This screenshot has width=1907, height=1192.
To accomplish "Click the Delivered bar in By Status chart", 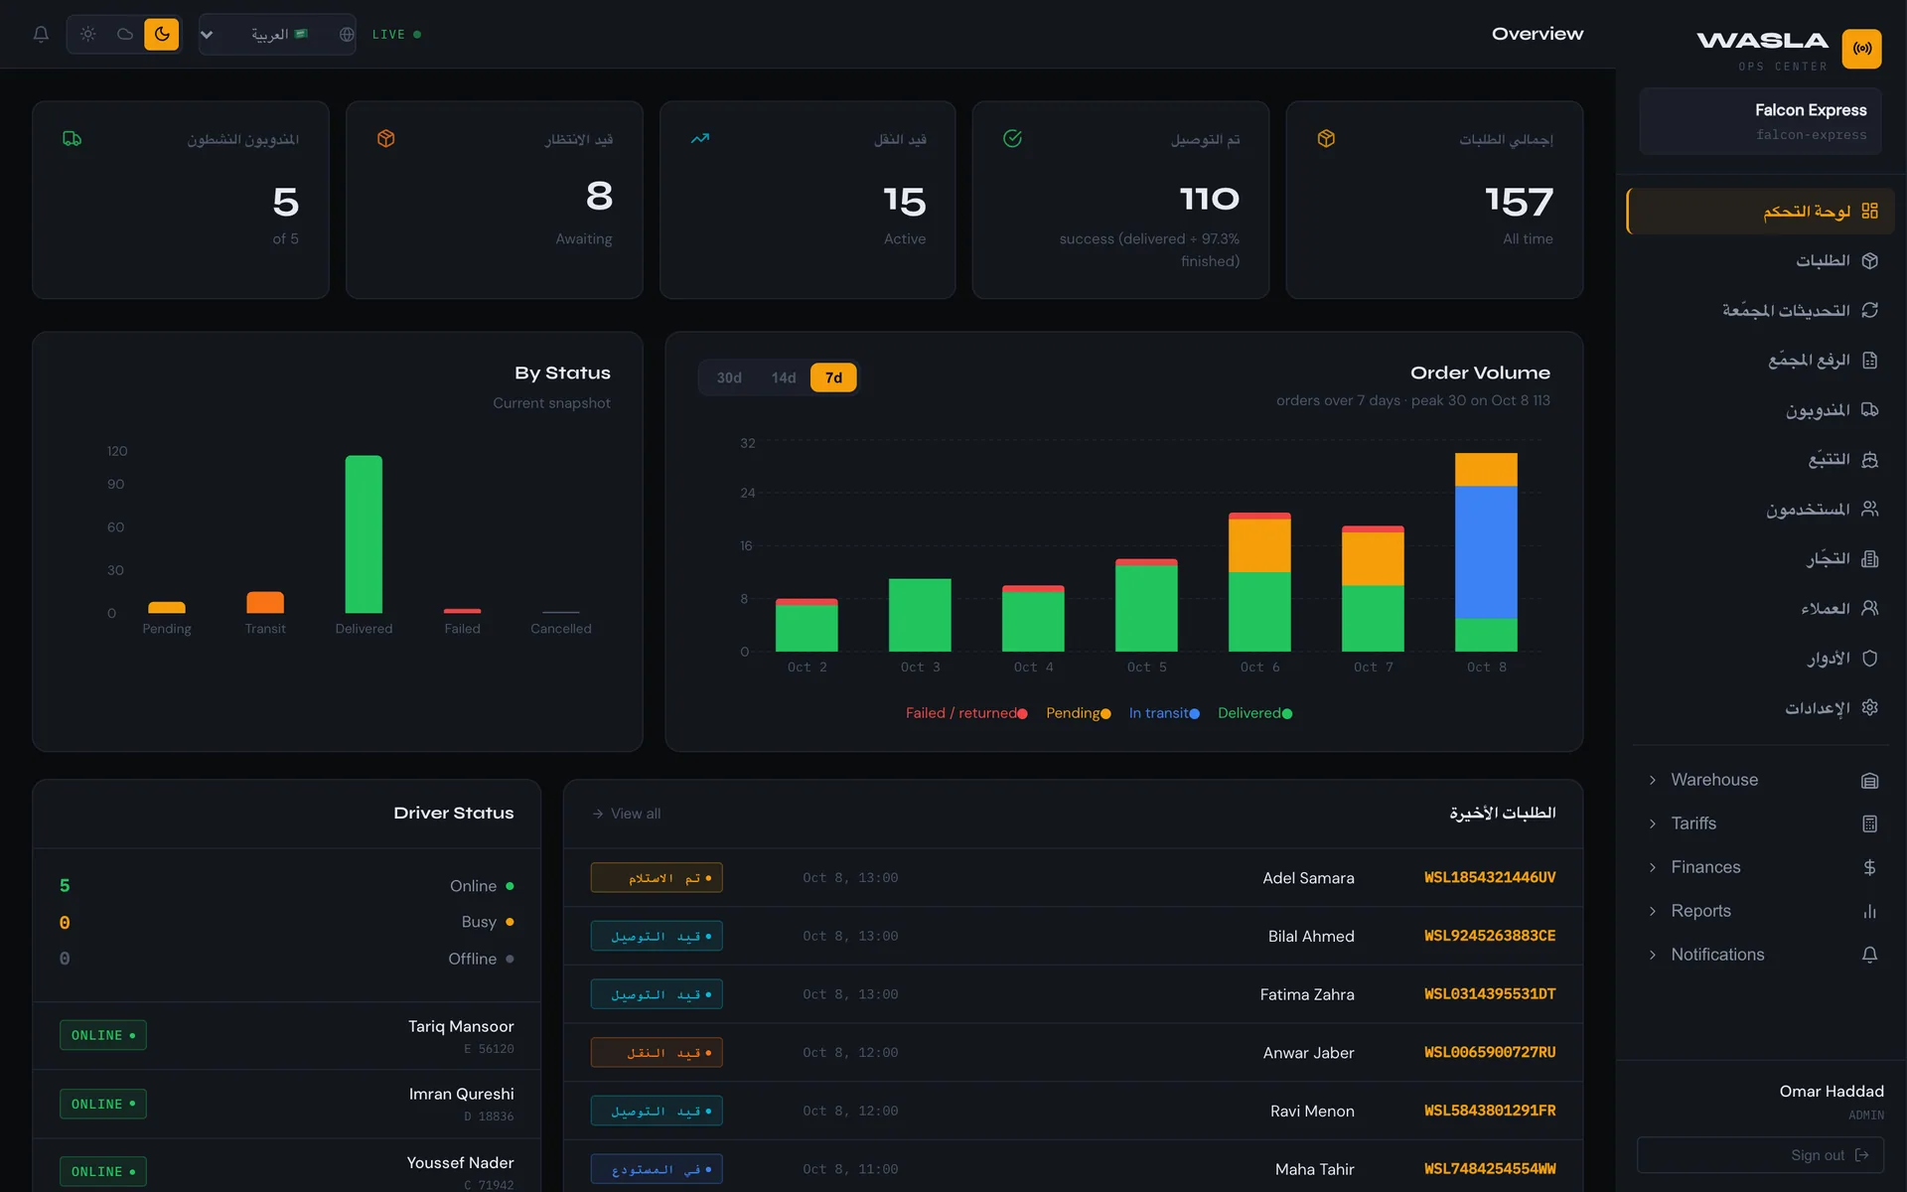I will pos(364,534).
